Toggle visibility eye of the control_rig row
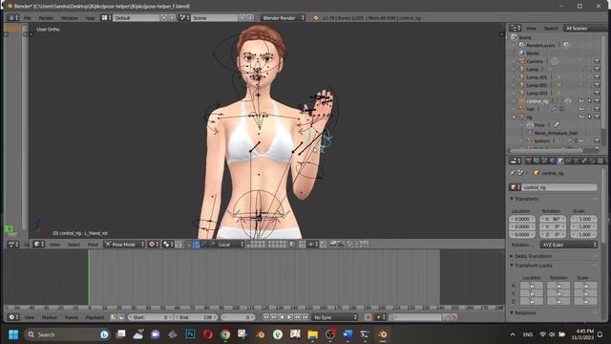This screenshot has width=611, height=344. click(581, 101)
